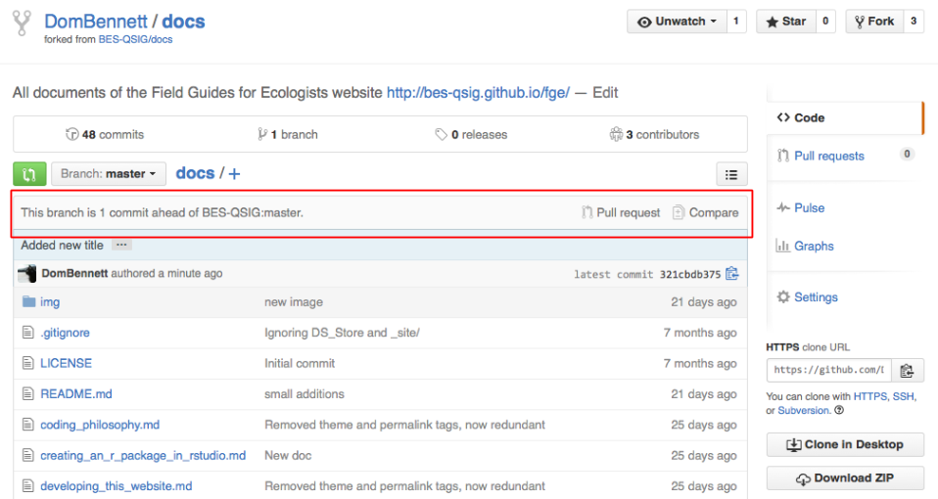Open the LICENSE file

click(x=66, y=363)
